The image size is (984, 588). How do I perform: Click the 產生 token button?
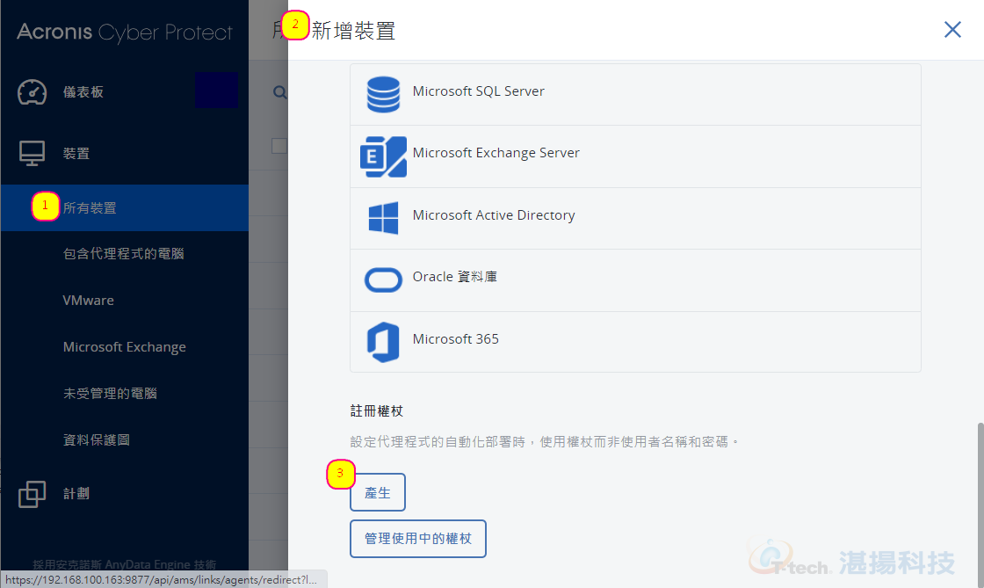377,492
